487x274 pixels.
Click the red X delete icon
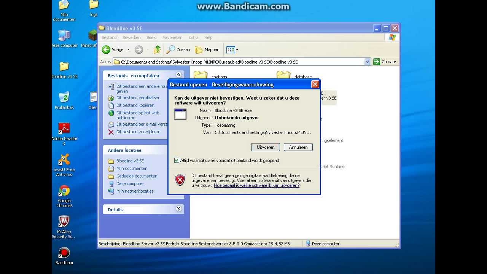[x=111, y=132]
